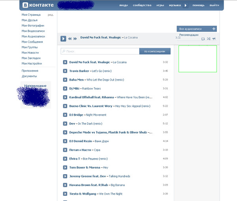Play Tiesto & Wolfgang We Own The Night

[x=65, y=194]
